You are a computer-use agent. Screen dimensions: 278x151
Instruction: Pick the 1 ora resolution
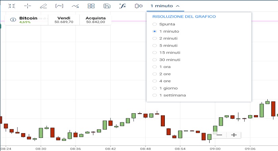[162, 67]
